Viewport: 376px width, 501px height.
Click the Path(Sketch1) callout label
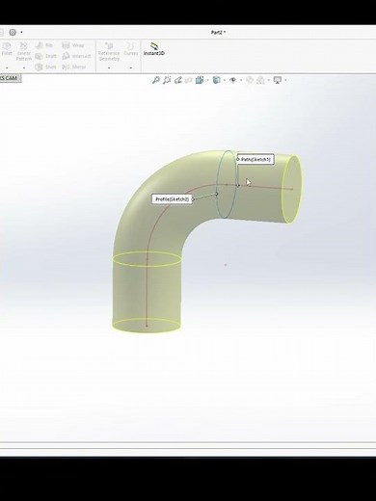tap(255, 159)
